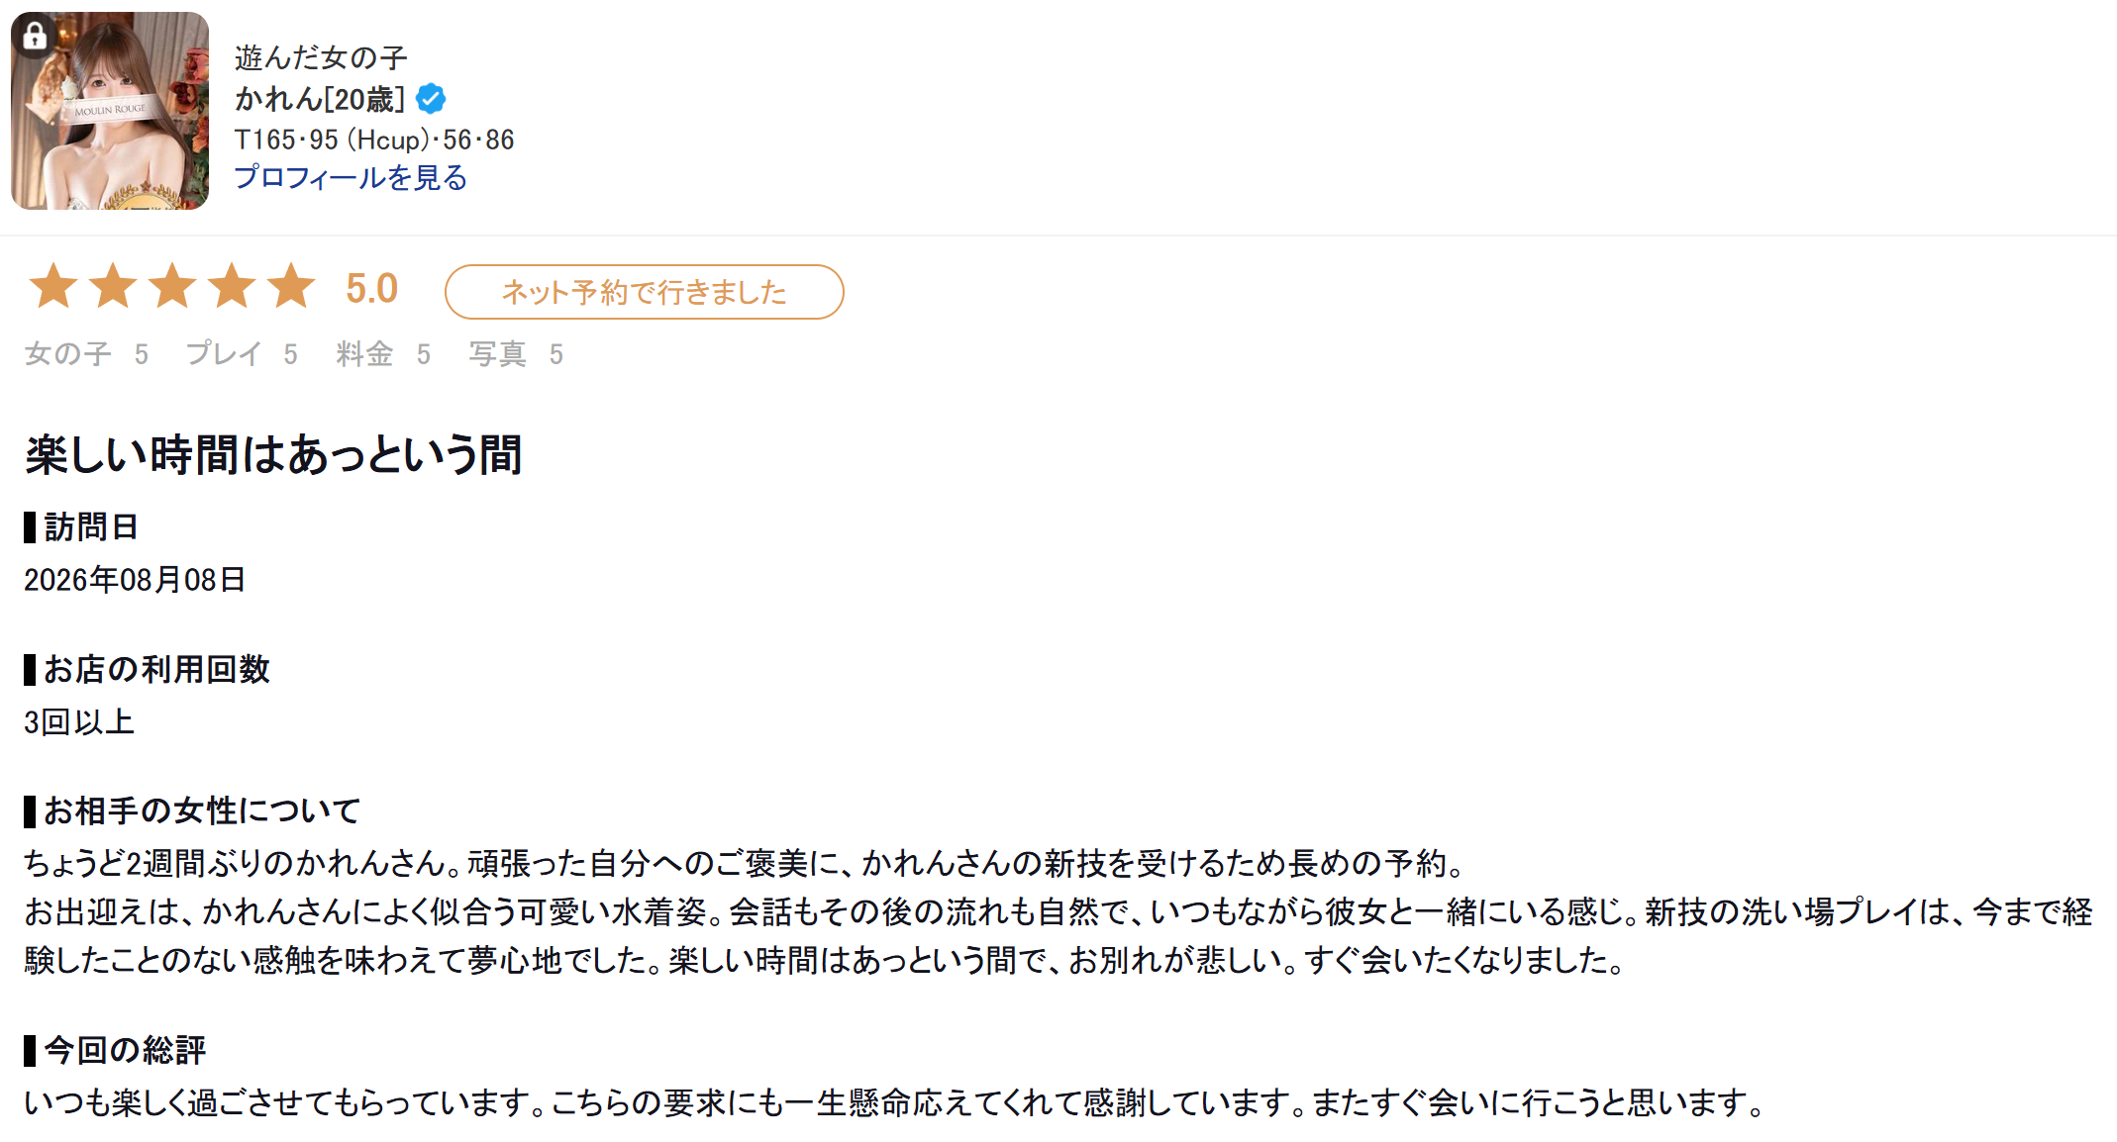2117x1142 pixels.
Task: Click the プレイ 5 rating label
Action: pos(242,354)
